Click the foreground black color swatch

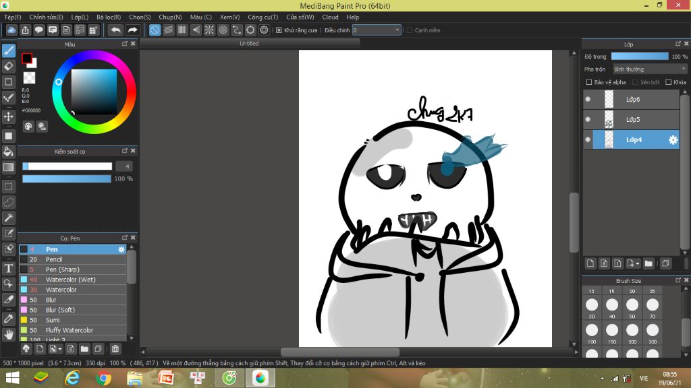pyautogui.click(x=27, y=58)
